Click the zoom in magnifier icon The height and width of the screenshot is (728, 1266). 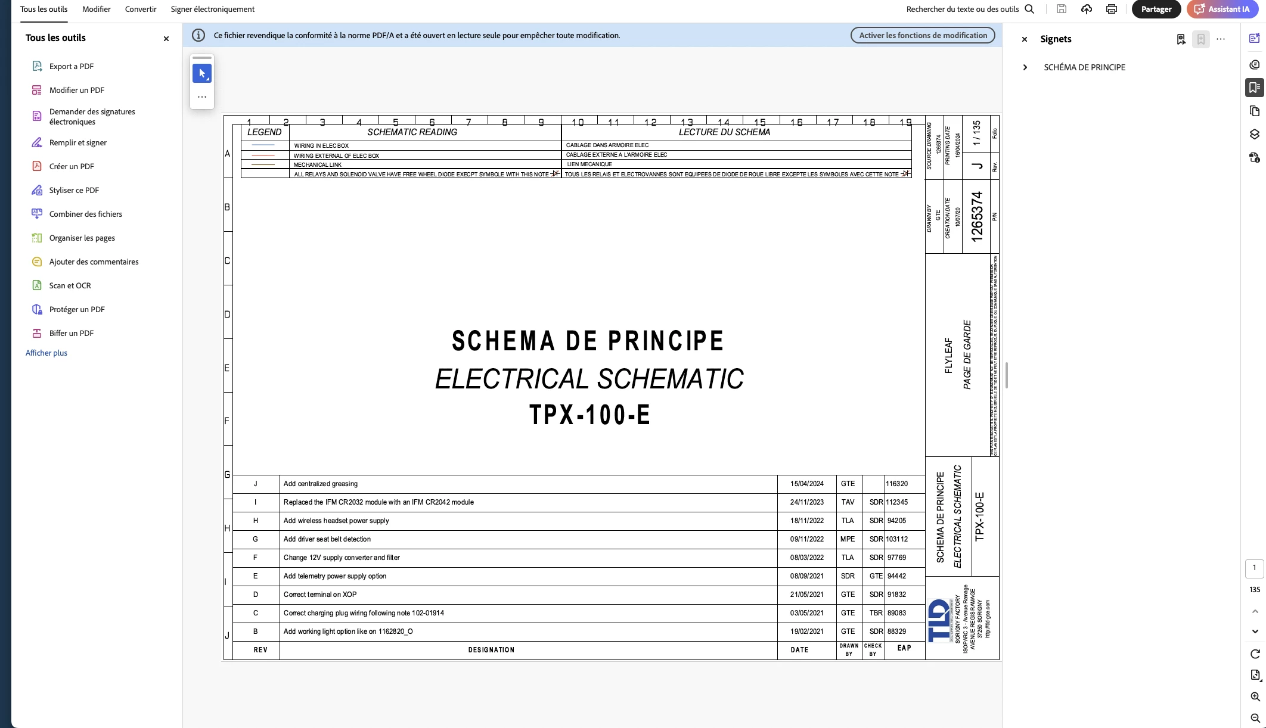1255,696
